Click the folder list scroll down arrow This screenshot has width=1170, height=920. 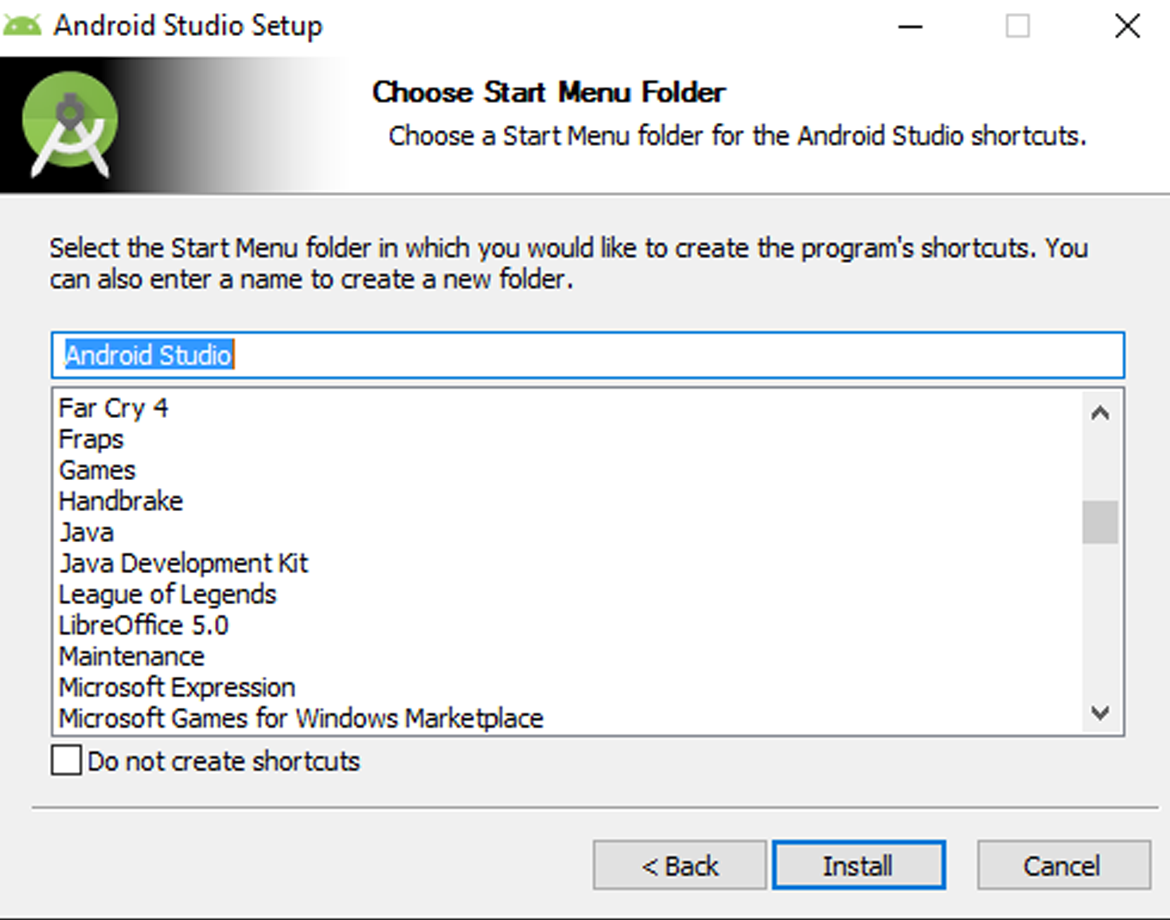(x=1100, y=712)
